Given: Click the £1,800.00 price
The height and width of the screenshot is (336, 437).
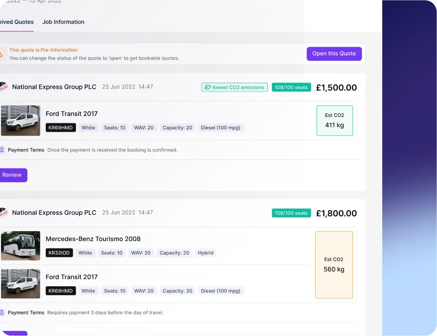Looking at the screenshot, I should tap(336, 214).
